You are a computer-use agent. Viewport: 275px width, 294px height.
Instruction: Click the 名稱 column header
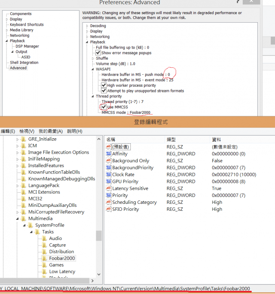(134, 139)
